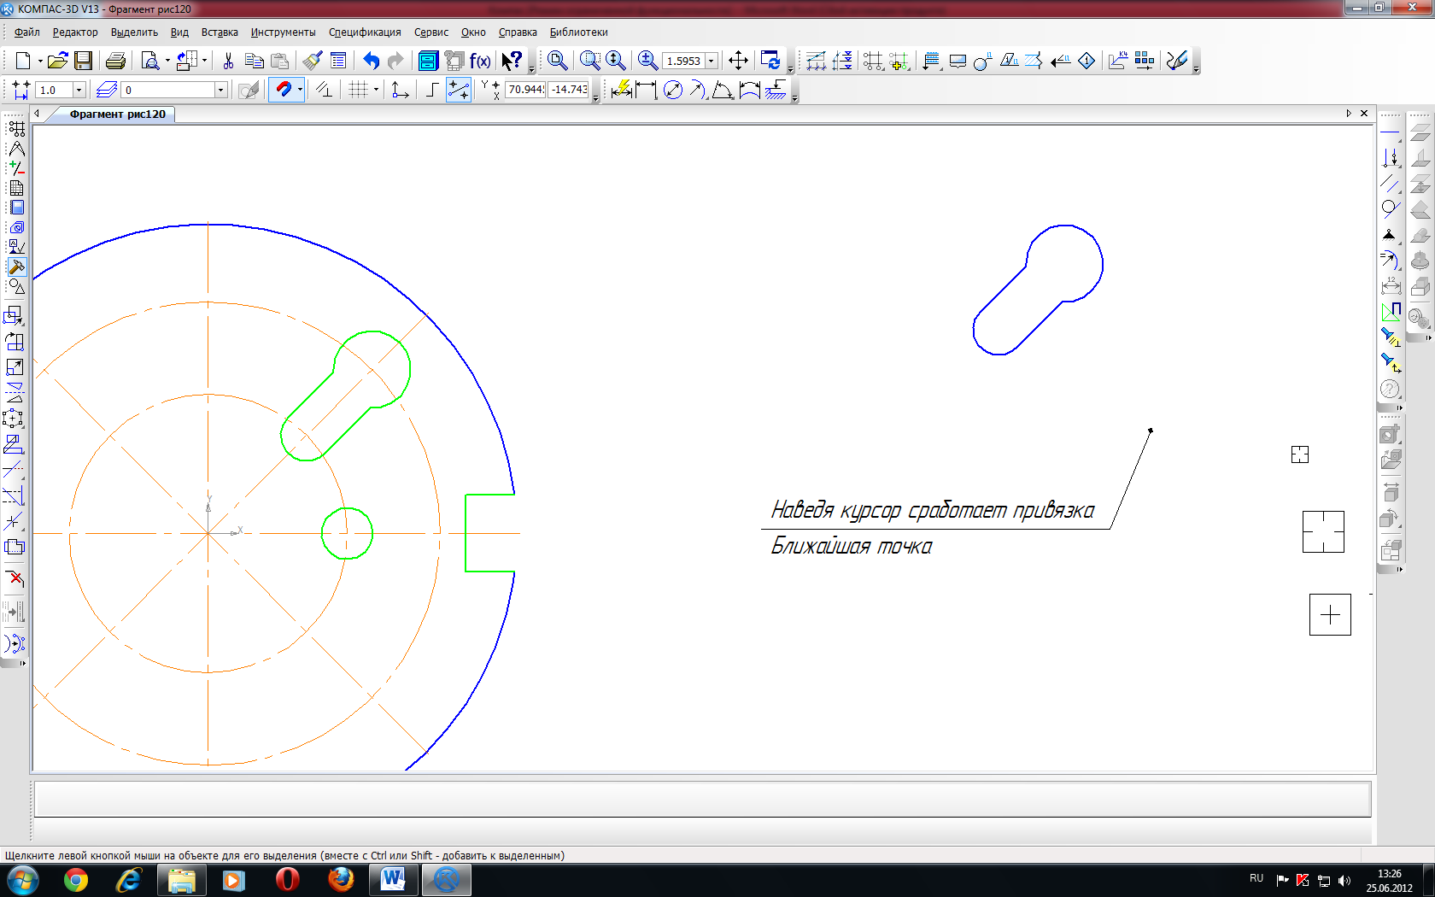Open the snap settings dropdown arrow beside magnet

[x=300, y=90]
